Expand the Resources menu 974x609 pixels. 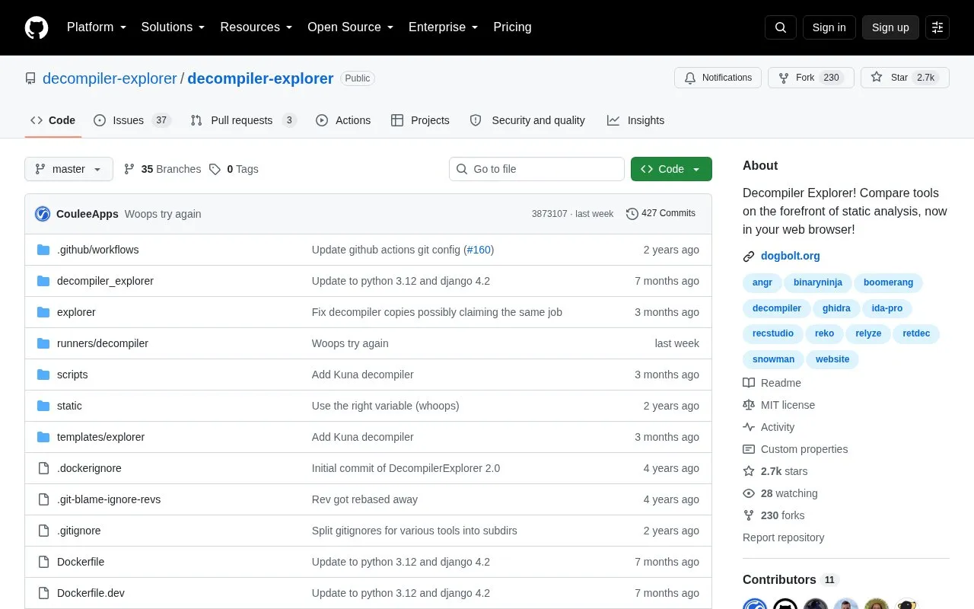point(256,27)
